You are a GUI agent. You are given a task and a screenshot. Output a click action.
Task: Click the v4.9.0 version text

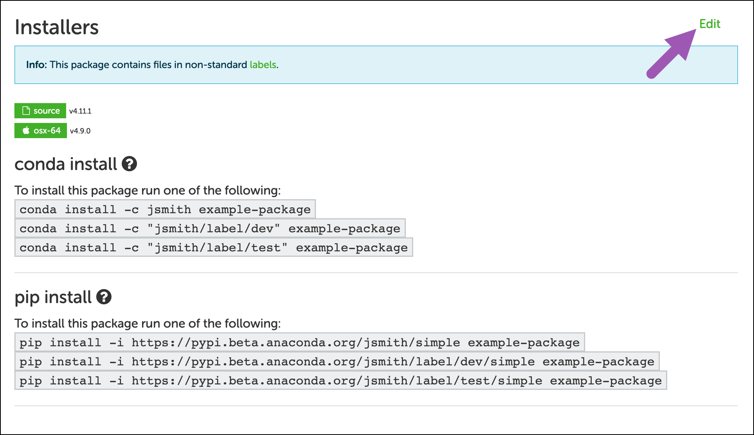[80, 131]
